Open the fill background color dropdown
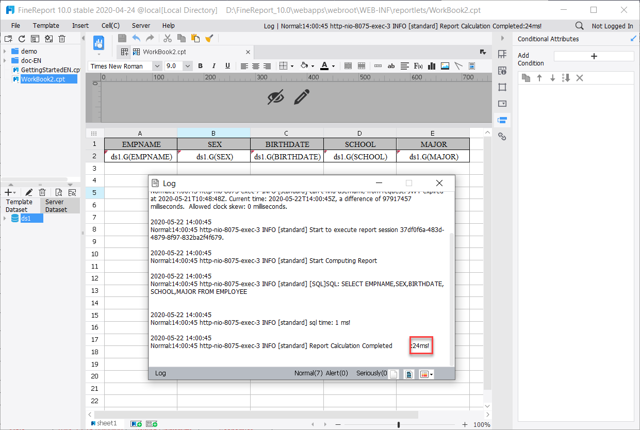 313,66
